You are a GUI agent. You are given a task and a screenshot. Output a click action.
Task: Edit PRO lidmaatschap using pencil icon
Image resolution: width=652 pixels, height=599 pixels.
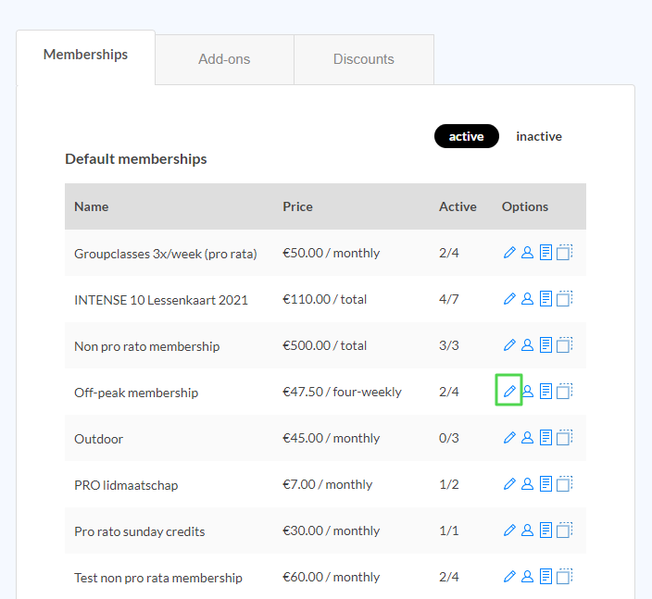[509, 484]
